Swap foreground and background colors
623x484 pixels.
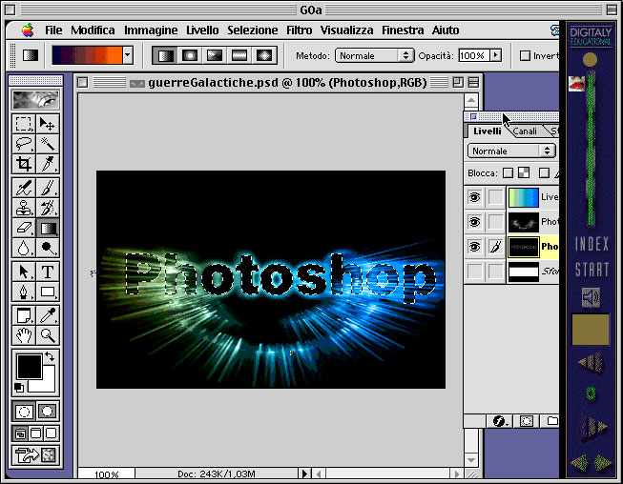(50, 356)
